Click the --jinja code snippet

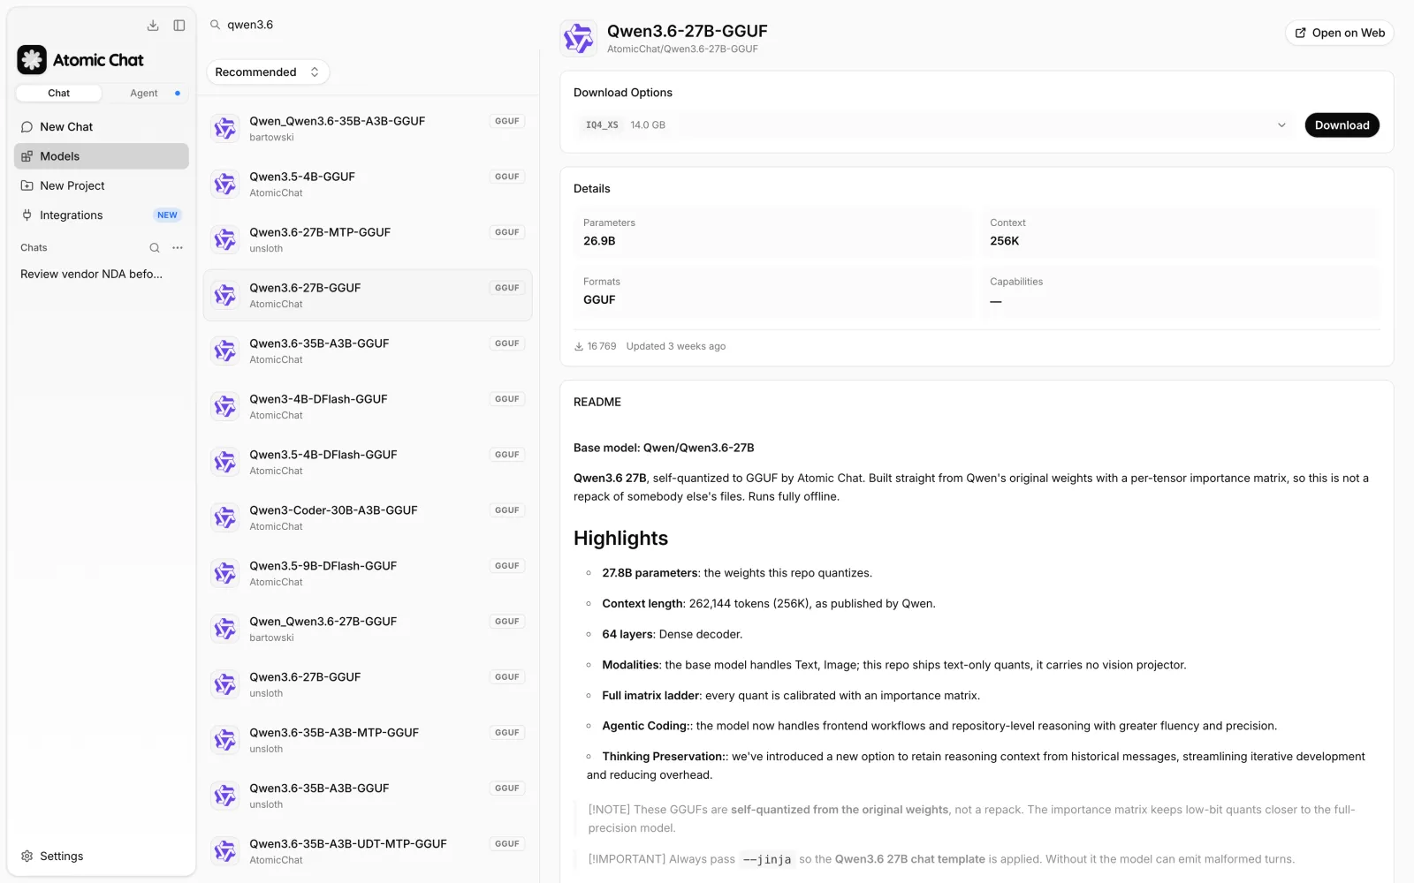pos(766,860)
